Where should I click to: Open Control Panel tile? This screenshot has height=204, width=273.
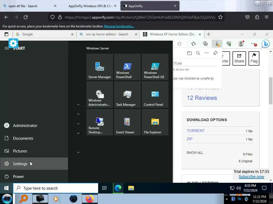tap(155, 95)
